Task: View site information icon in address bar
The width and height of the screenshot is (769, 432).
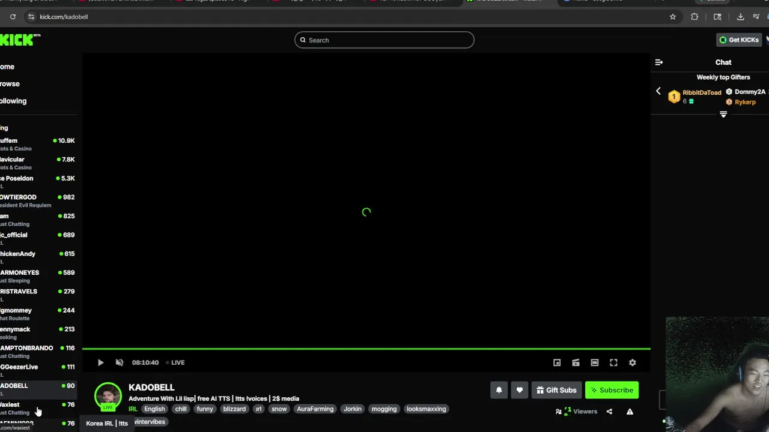Action: [x=31, y=17]
